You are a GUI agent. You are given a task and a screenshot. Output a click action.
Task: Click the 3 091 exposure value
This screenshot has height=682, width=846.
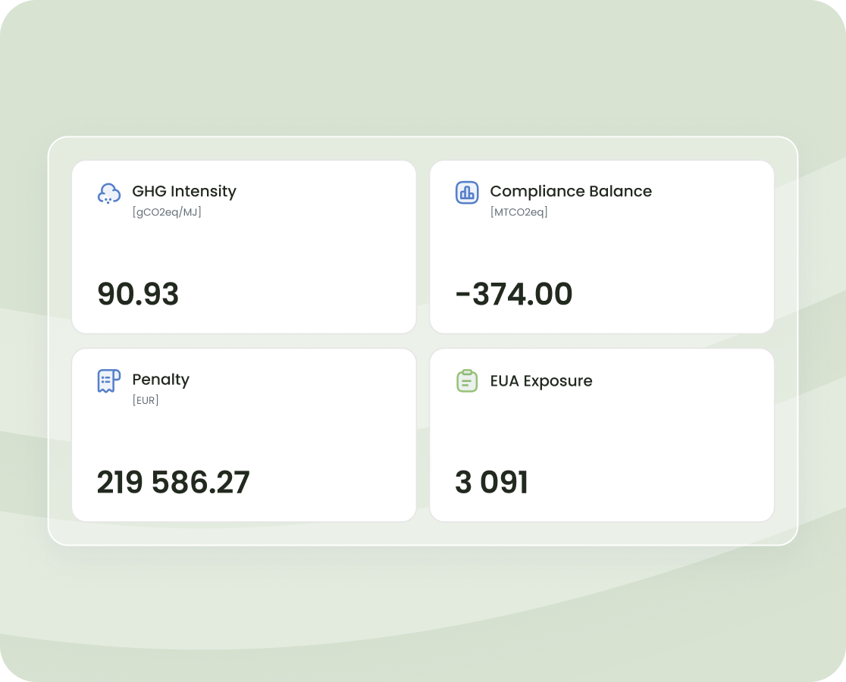491,483
